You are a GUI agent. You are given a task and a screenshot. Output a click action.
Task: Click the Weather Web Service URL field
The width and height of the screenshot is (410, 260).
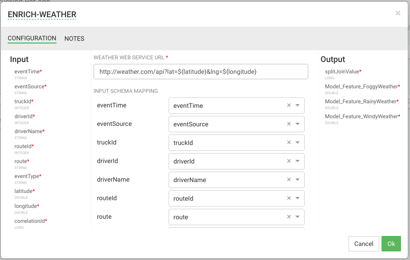click(201, 72)
